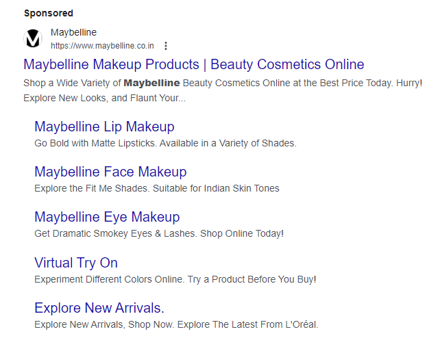Open Maybelline Makeup Products headline link
The width and height of the screenshot is (440, 351).
pyautogui.click(x=194, y=64)
